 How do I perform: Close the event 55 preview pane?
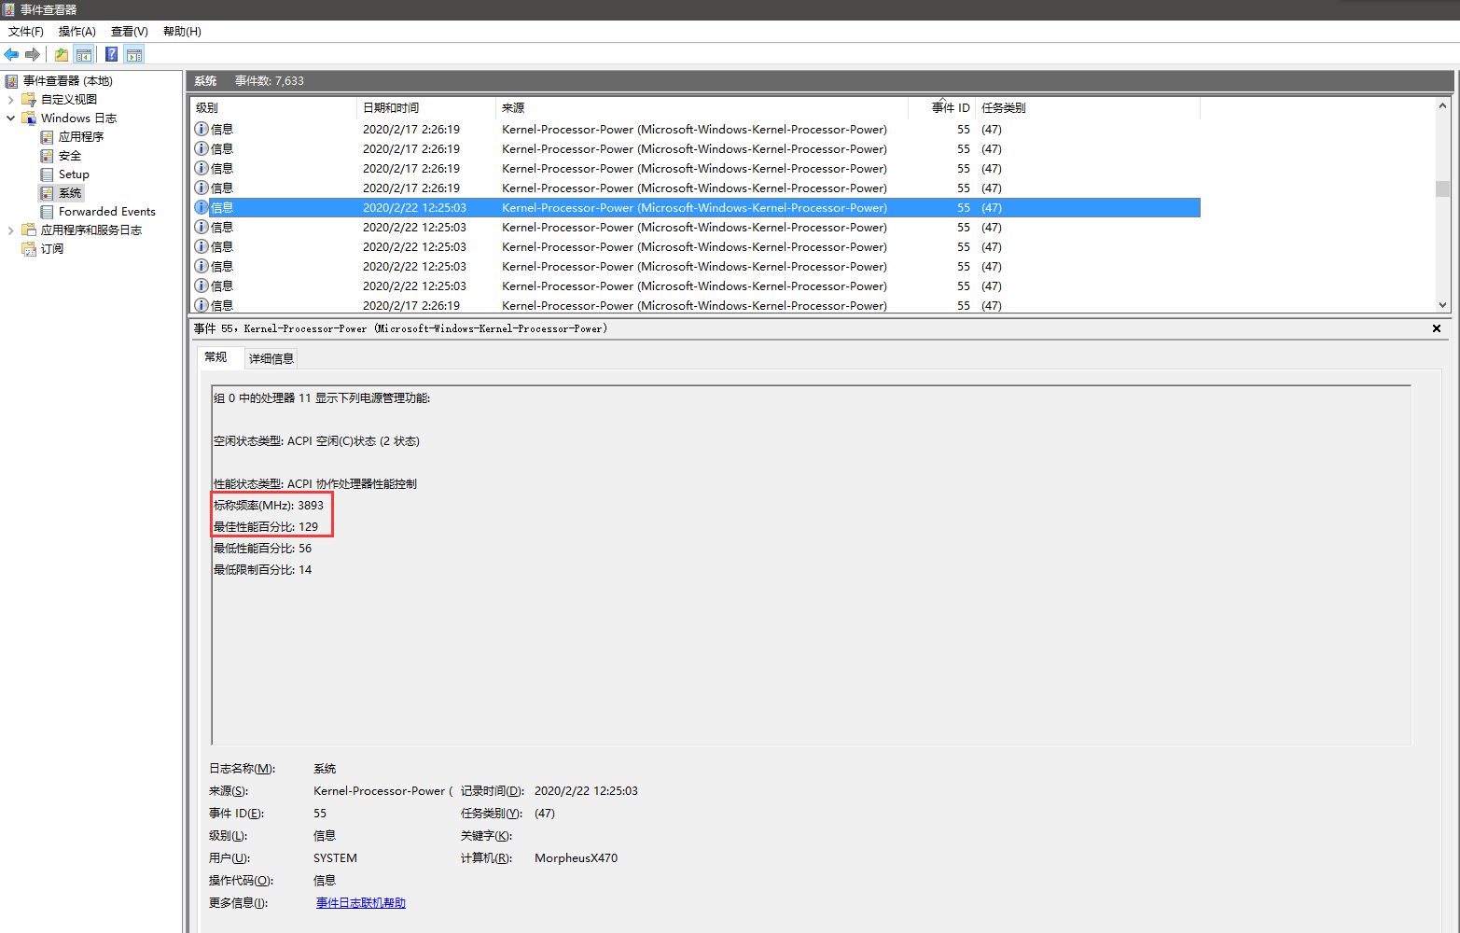[x=1437, y=328]
